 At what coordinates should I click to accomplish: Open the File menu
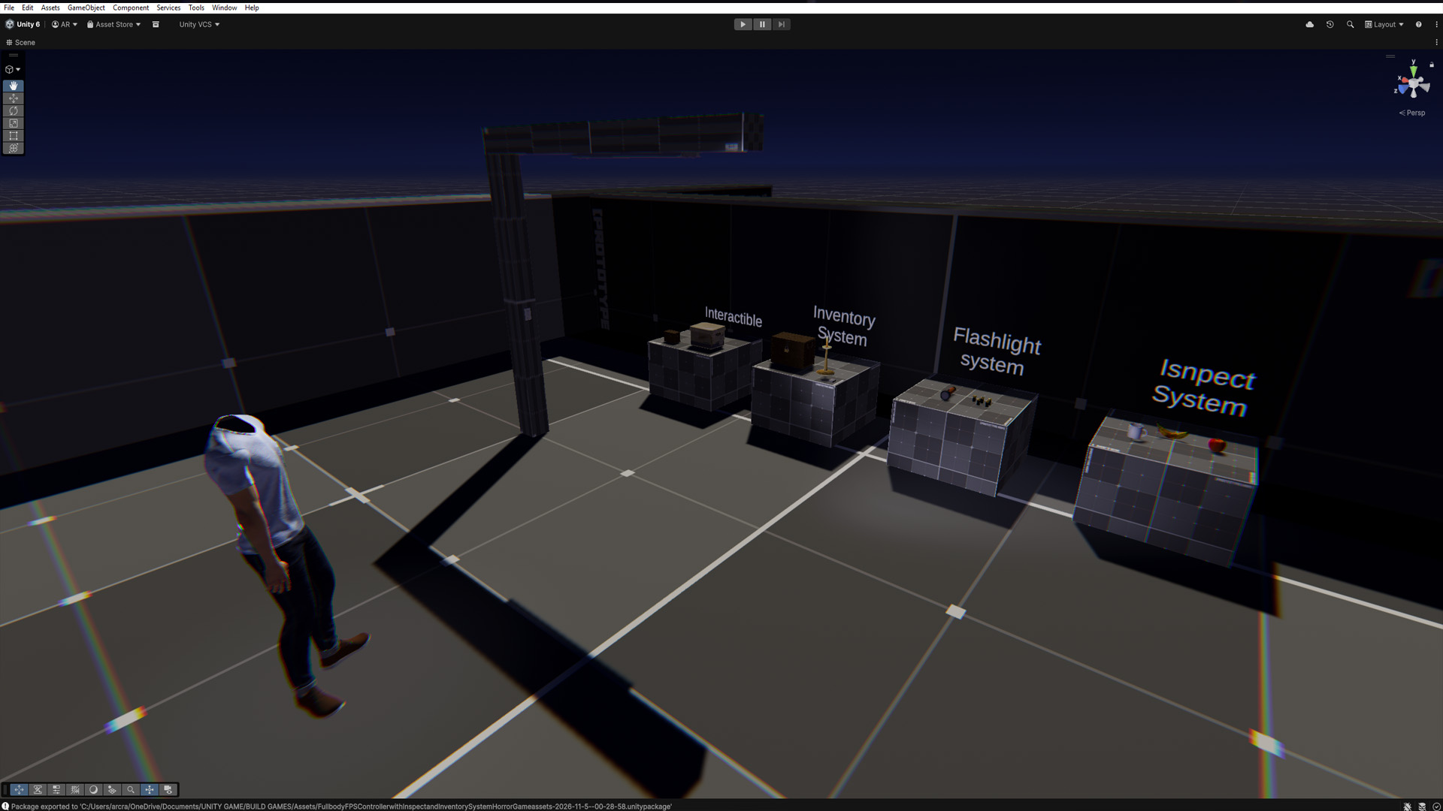[x=9, y=8]
